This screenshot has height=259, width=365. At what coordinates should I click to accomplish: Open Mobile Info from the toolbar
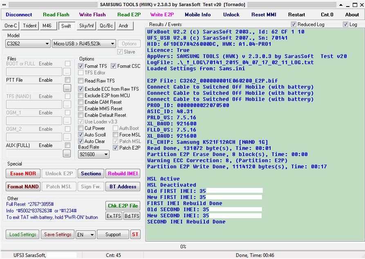[198, 14]
